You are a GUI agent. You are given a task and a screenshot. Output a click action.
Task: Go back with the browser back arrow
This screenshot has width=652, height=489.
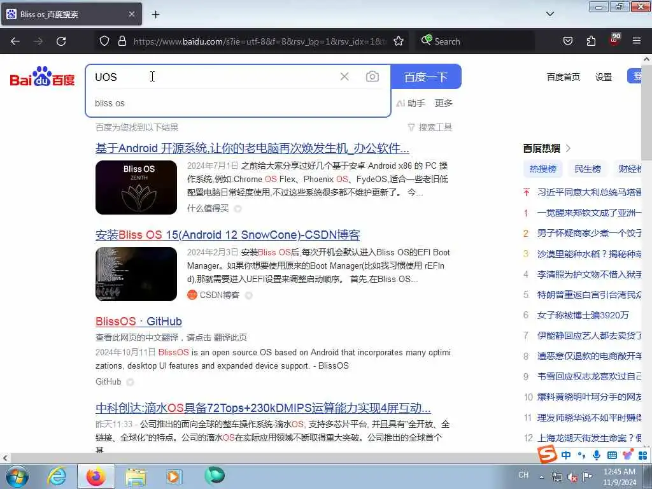coord(15,41)
